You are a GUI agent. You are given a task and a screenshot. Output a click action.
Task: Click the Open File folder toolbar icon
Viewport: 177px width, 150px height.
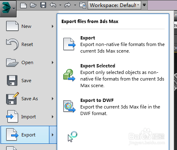(x=33, y=5)
